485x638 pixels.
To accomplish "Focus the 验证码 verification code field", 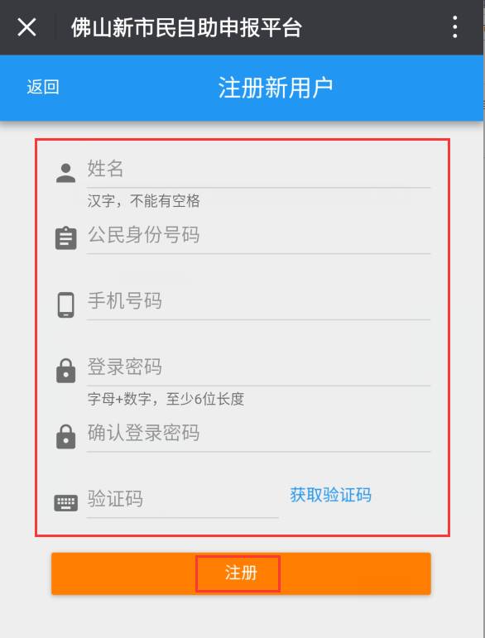I will coord(182,500).
